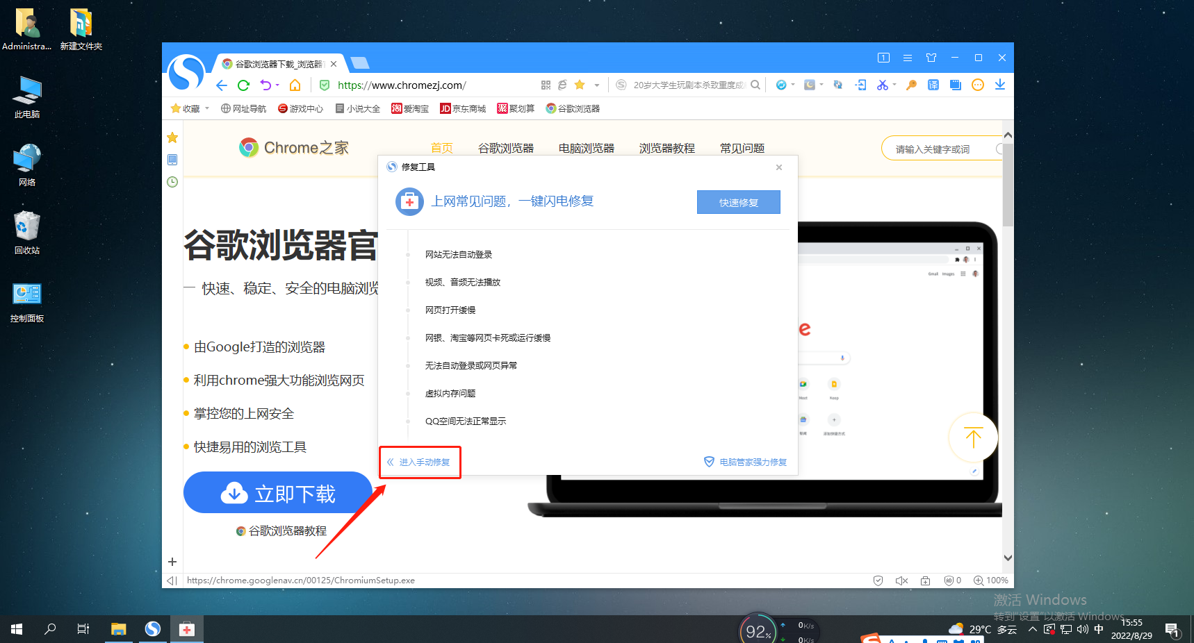Open the 谷歌浏览器教程 link below download
1194x643 pixels.
coord(281,531)
